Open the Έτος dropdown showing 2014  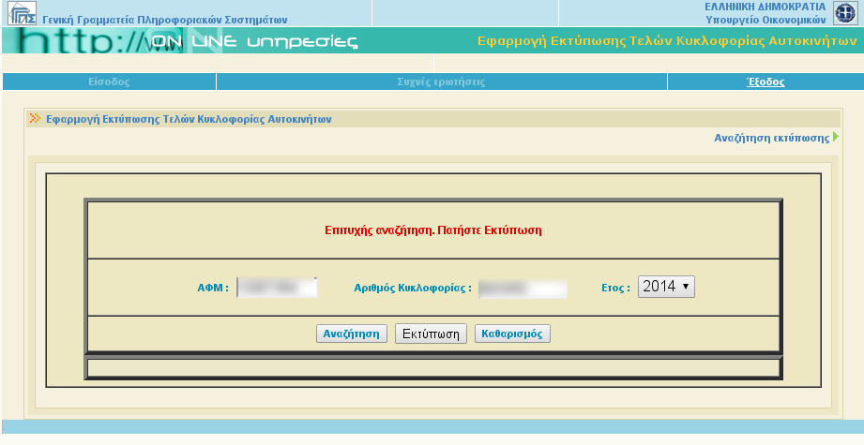point(666,287)
